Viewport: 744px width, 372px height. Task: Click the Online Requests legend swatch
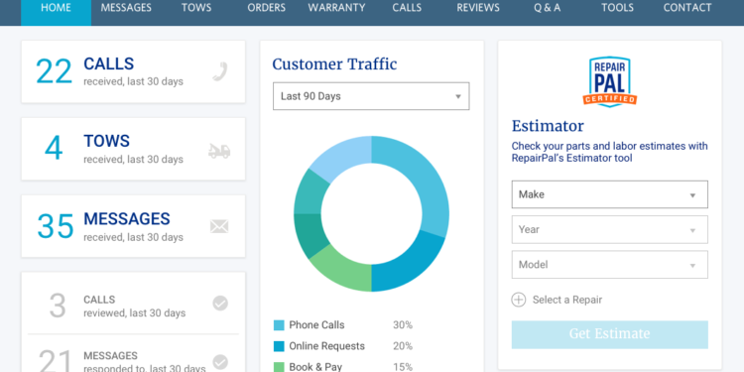279,346
